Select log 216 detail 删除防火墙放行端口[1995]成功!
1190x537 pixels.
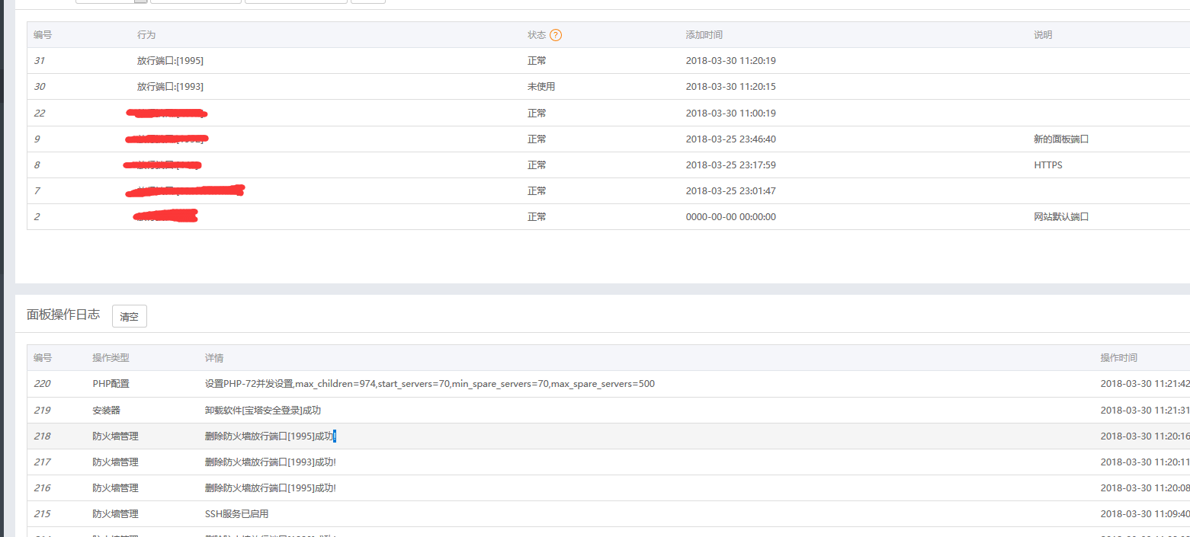[x=271, y=487]
